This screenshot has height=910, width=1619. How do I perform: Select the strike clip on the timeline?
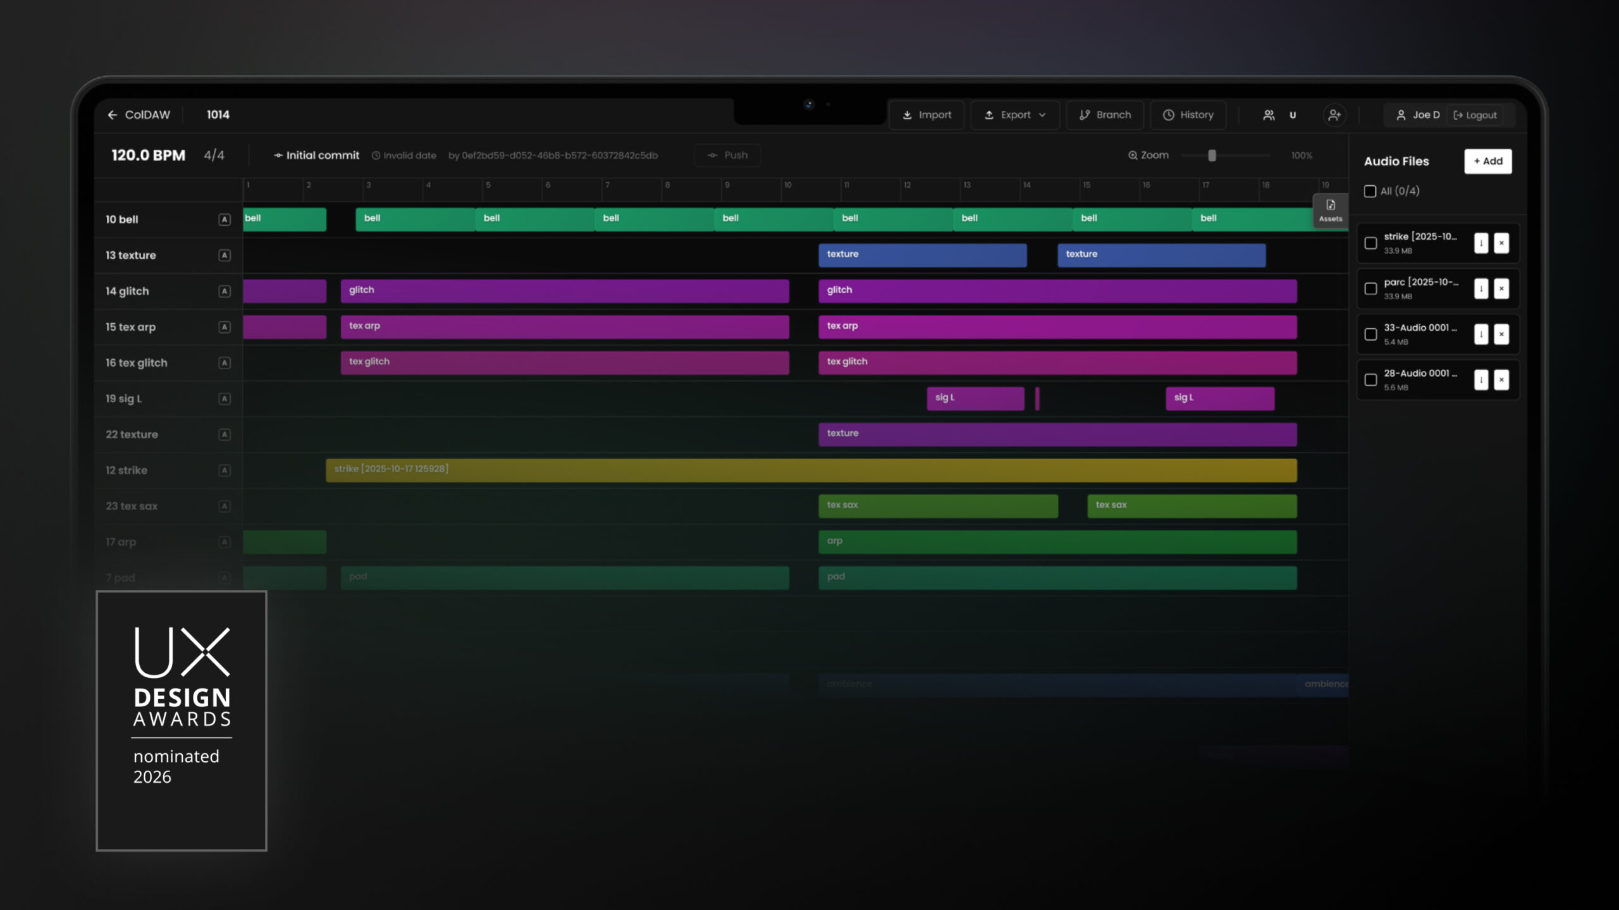pos(811,470)
